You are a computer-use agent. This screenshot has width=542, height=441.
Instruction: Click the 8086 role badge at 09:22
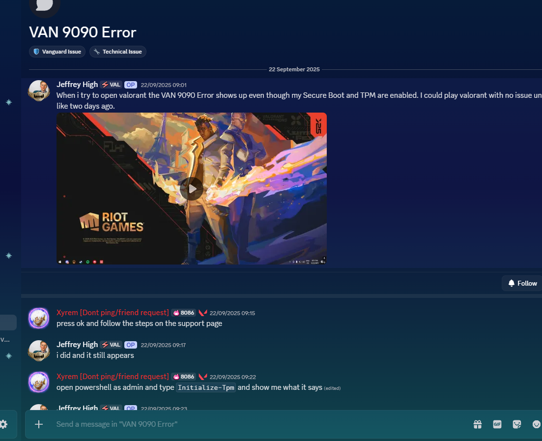[x=184, y=377]
